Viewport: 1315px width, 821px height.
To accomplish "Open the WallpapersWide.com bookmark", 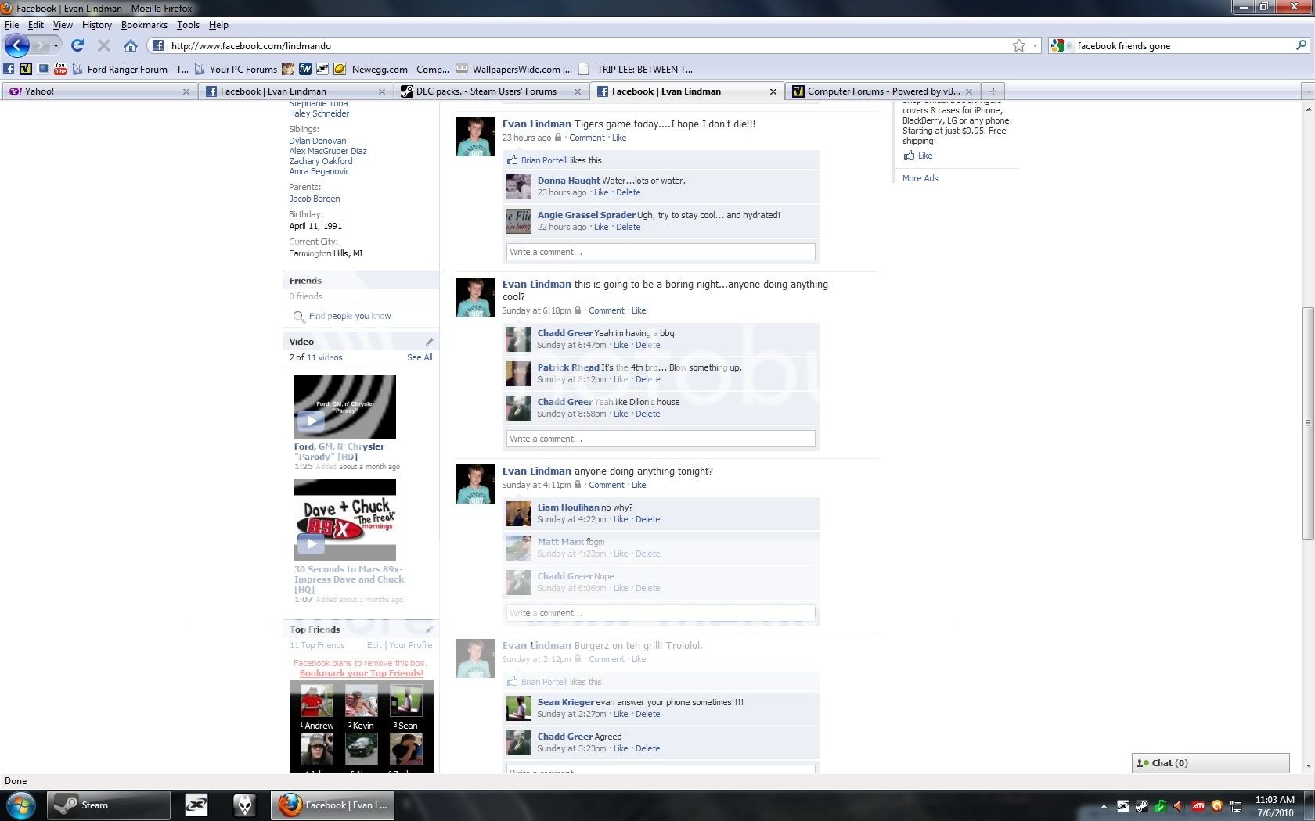I will coord(514,69).
